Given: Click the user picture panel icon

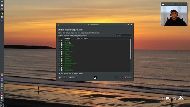Looking at the screenshot, I should pyautogui.click(x=2, y=17).
